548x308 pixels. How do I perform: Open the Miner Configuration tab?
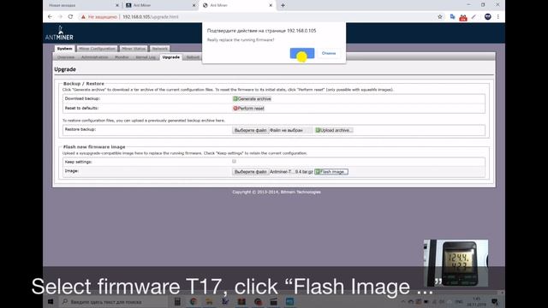click(97, 49)
